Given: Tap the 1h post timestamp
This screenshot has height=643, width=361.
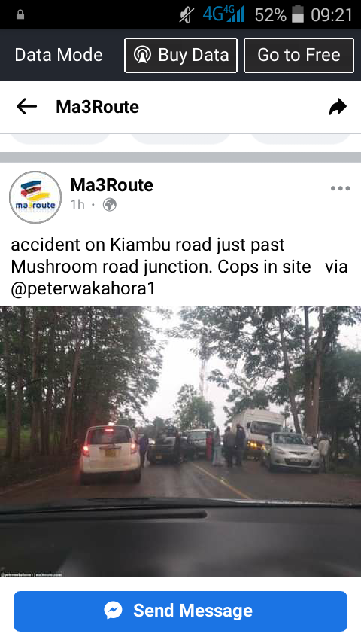Looking at the screenshot, I should pos(77,204).
